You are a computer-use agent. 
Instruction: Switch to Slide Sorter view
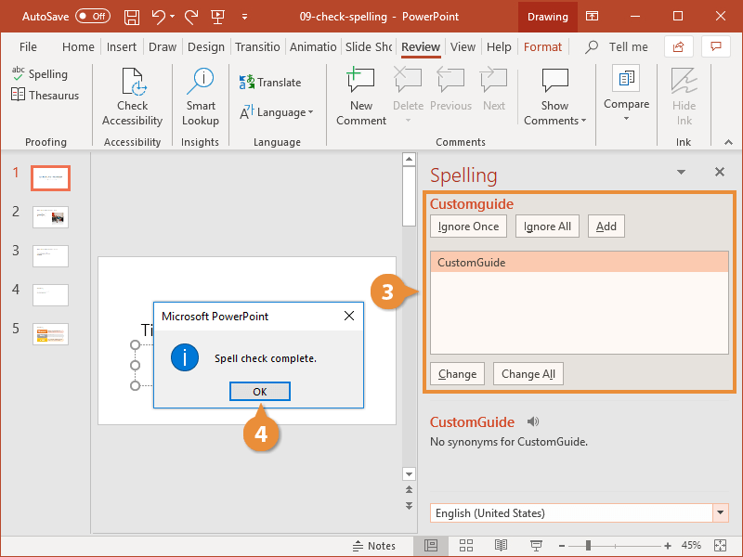[x=466, y=546]
